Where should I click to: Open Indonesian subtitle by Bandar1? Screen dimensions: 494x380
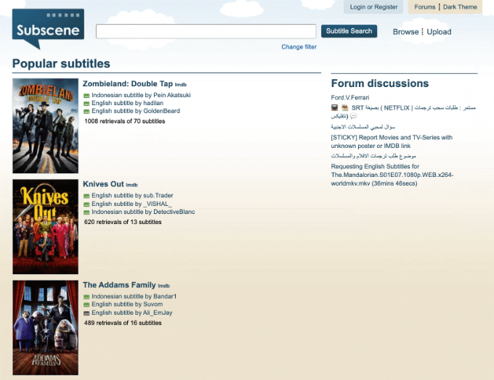point(134,297)
